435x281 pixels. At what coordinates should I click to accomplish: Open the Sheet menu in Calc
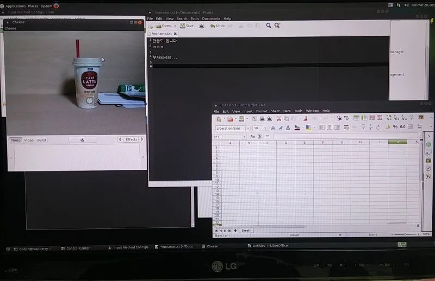tap(275, 111)
